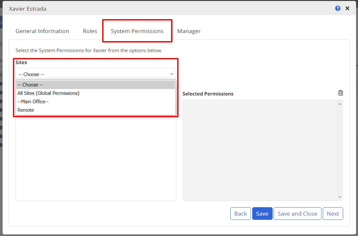Open the Sites dropdown list

(x=96, y=74)
